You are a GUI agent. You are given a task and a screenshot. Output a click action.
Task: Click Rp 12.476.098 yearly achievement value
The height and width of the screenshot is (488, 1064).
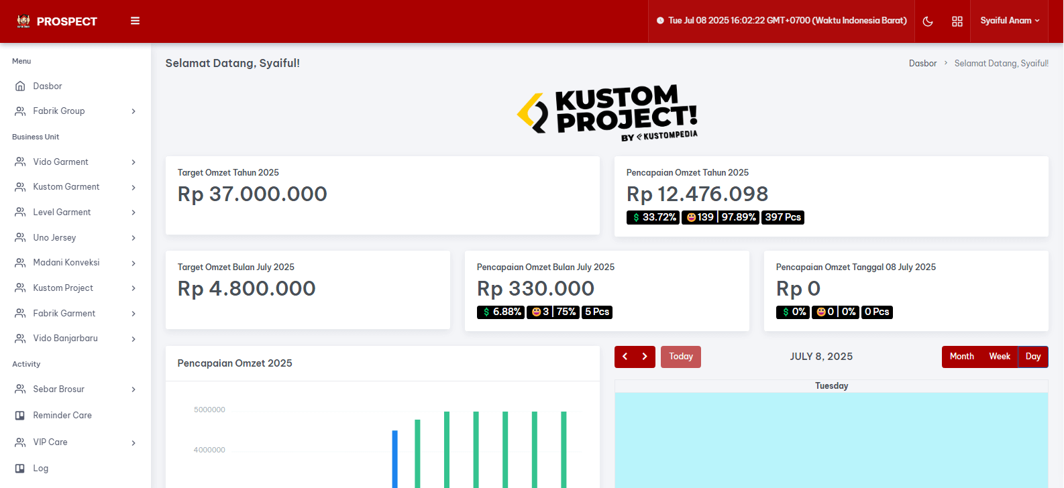(x=697, y=194)
